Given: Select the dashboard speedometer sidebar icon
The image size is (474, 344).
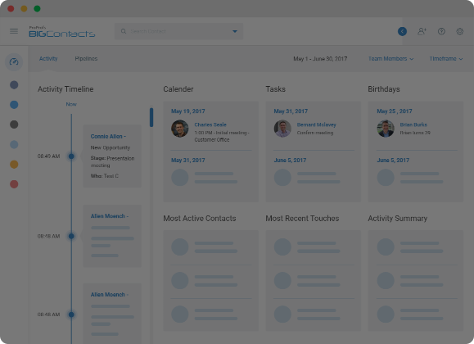Looking at the screenshot, I should pyautogui.click(x=14, y=62).
